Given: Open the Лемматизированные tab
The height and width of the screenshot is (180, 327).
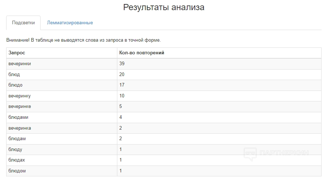Looking at the screenshot, I should [x=70, y=23].
